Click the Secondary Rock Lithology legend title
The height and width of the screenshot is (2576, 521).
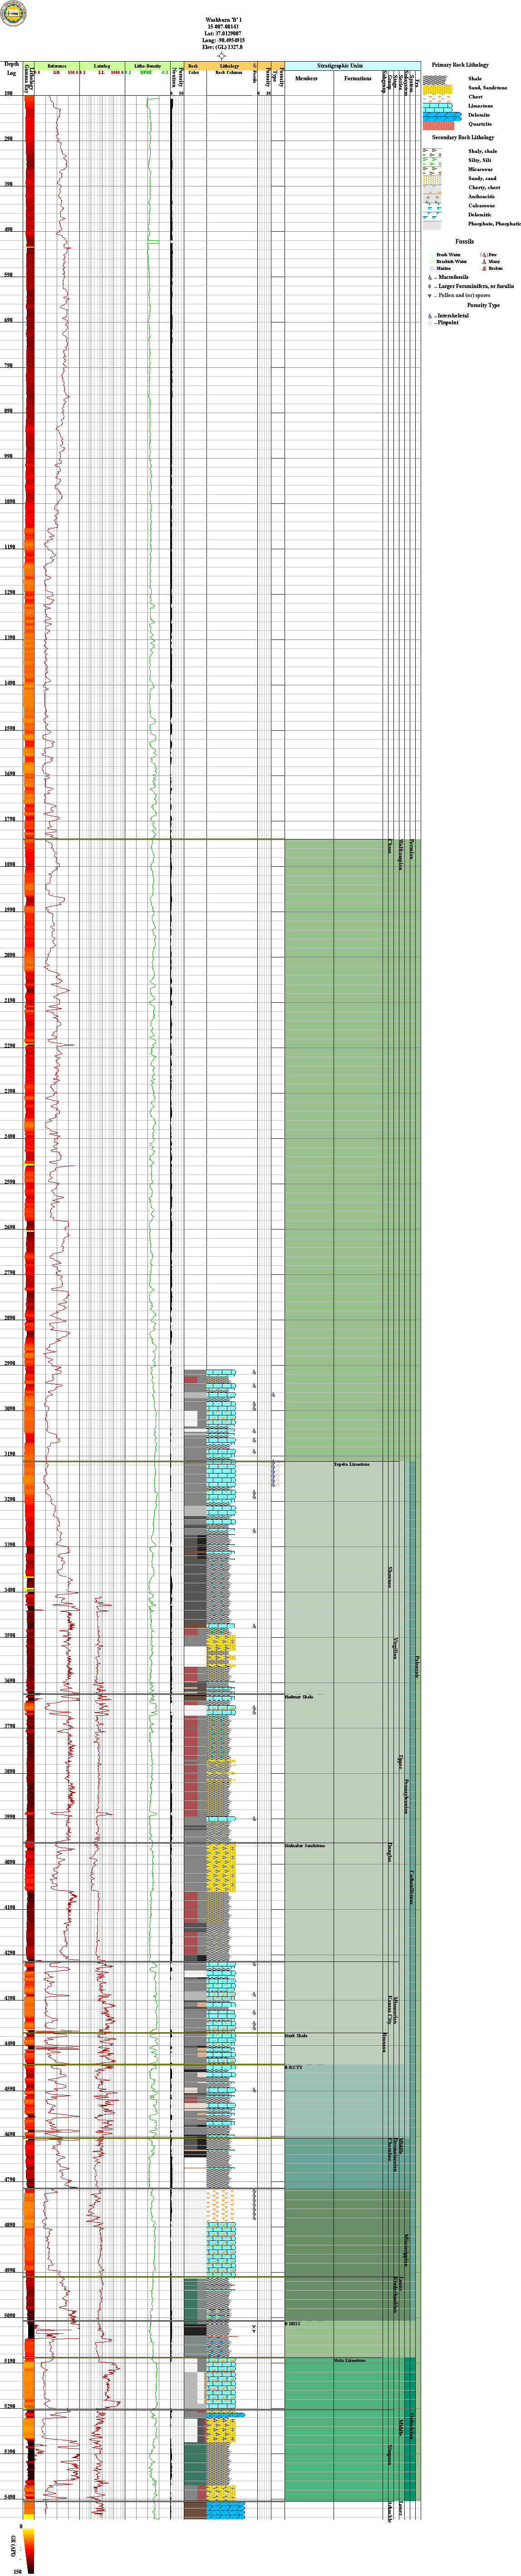pos(463,138)
